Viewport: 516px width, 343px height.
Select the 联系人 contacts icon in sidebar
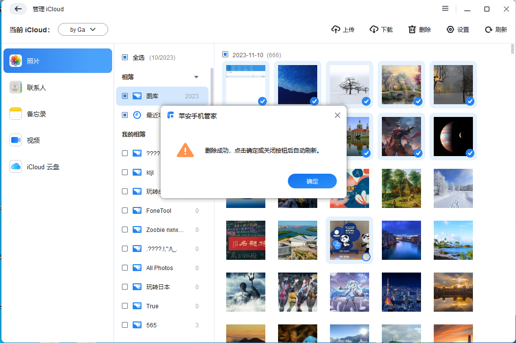(15, 87)
